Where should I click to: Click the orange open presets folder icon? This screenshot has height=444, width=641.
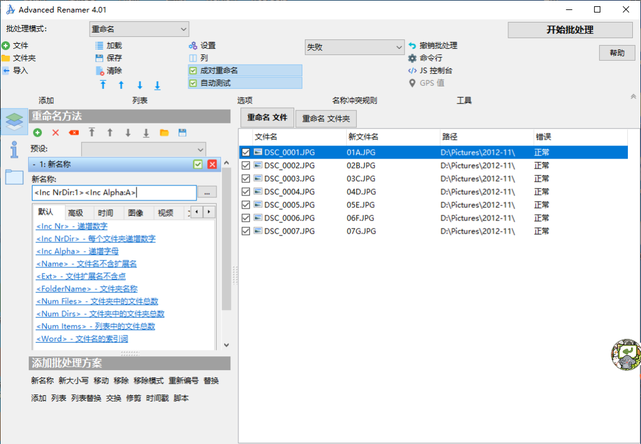click(x=165, y=133)
